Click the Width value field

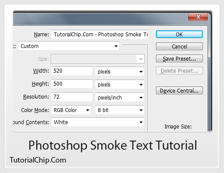pyautogui.click(x=72, y=71)
